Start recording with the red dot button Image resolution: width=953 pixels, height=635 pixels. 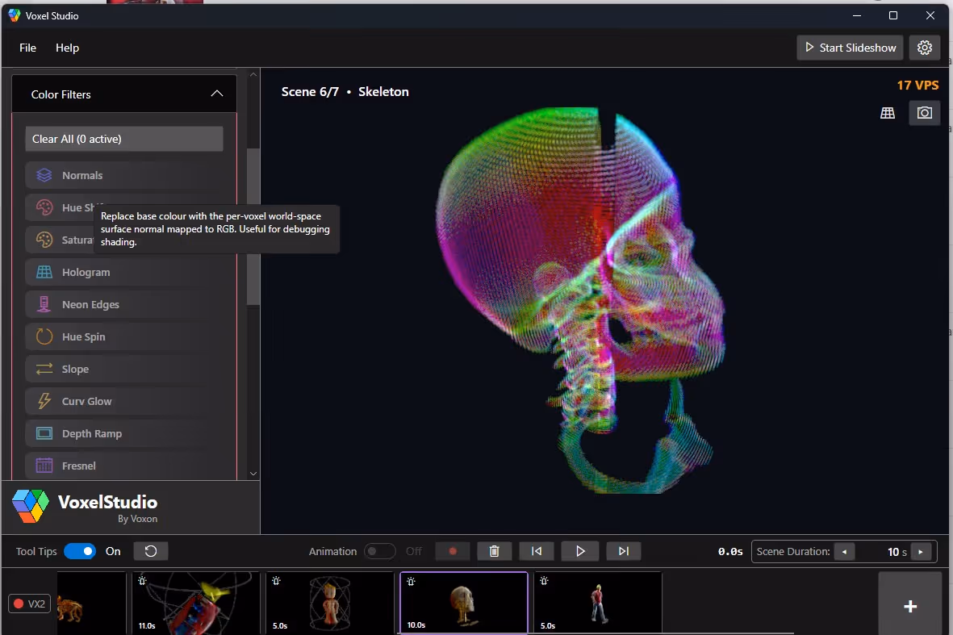coord(453,551)
